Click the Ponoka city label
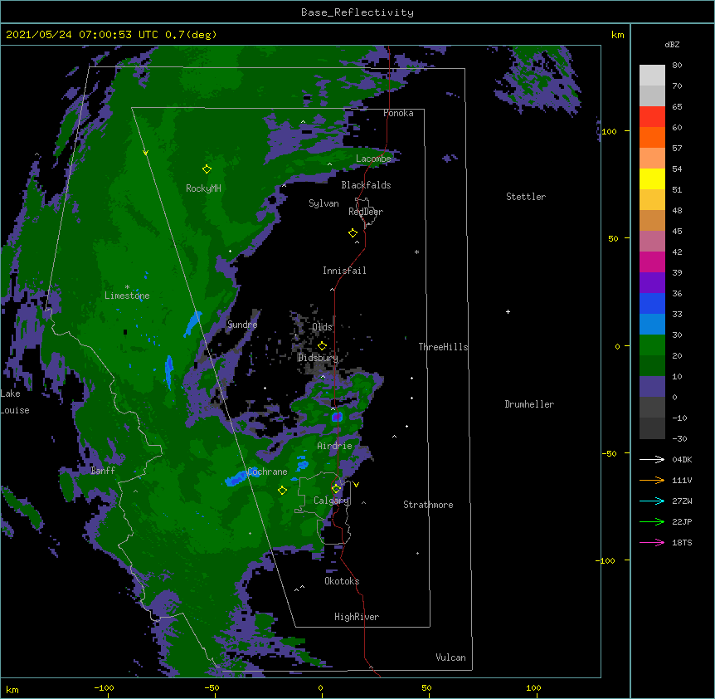 [x=398, y=113]
